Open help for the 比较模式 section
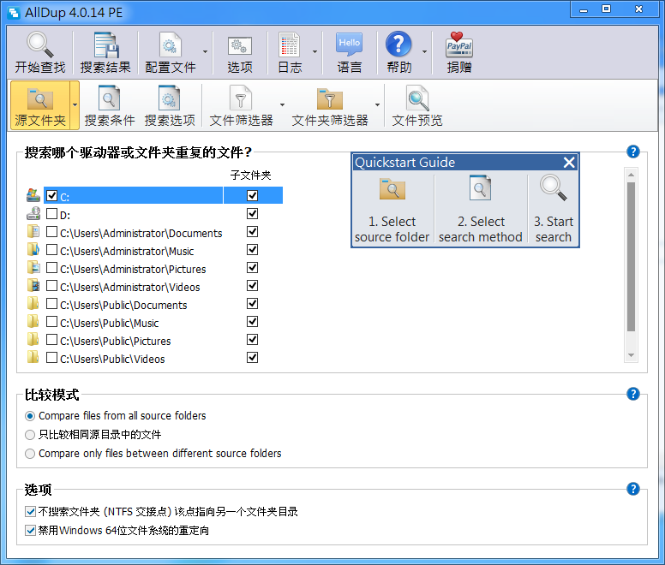Image resolution: width=665 pixels, height=565 pixels. [x=632, y=394]
